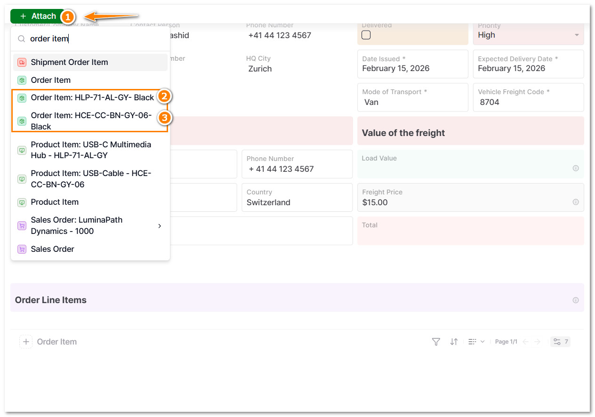
Task: Toggle the Delivered checkbox
Action: 366,35
